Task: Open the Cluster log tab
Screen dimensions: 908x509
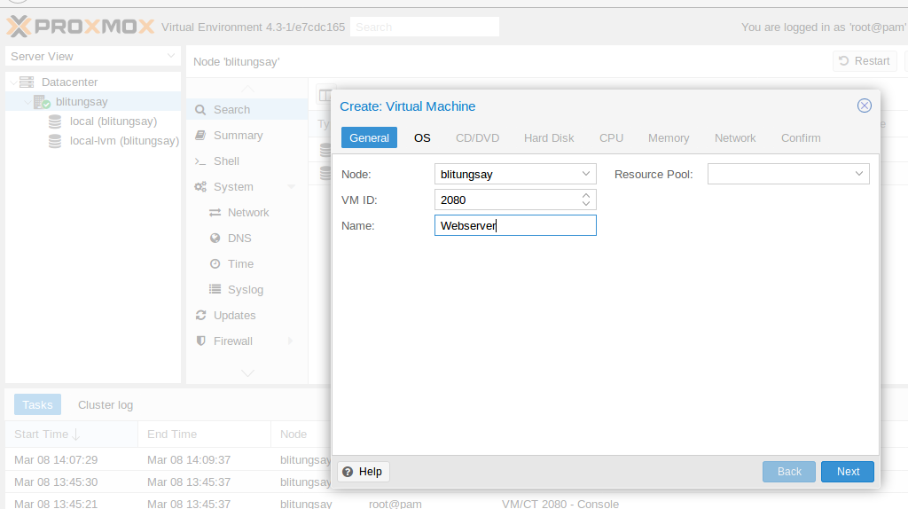Action: [106, 404]
